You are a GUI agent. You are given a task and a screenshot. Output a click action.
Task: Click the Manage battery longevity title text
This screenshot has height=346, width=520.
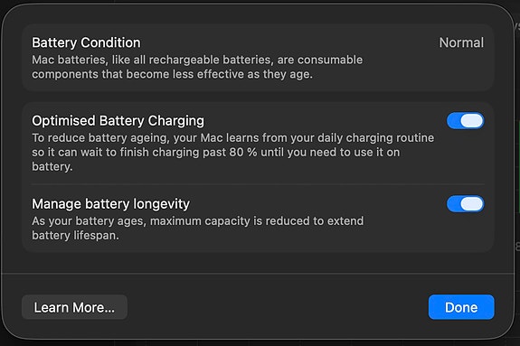[110, 204]
